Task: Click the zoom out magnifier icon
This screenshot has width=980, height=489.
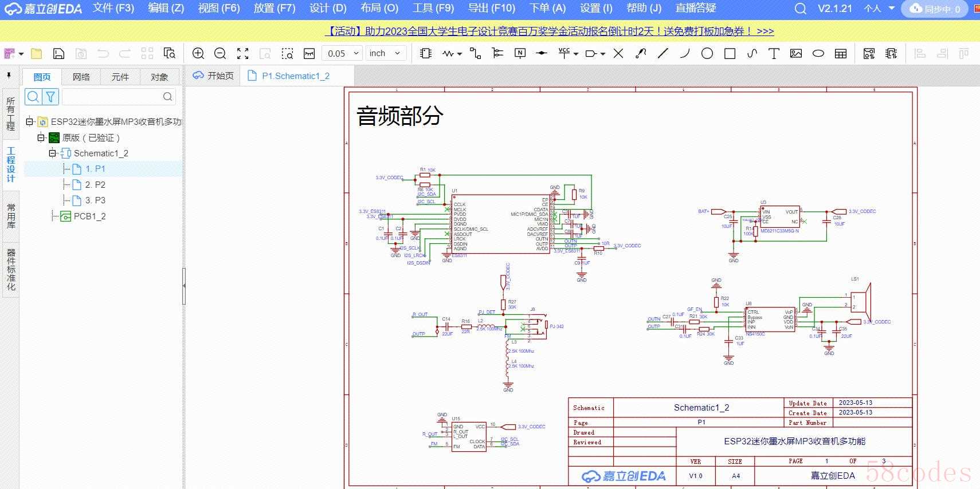Action: (220, 53)
